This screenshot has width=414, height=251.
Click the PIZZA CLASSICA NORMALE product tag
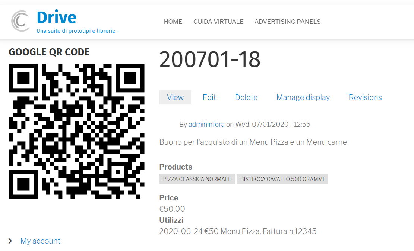click(x=197, y=179)
